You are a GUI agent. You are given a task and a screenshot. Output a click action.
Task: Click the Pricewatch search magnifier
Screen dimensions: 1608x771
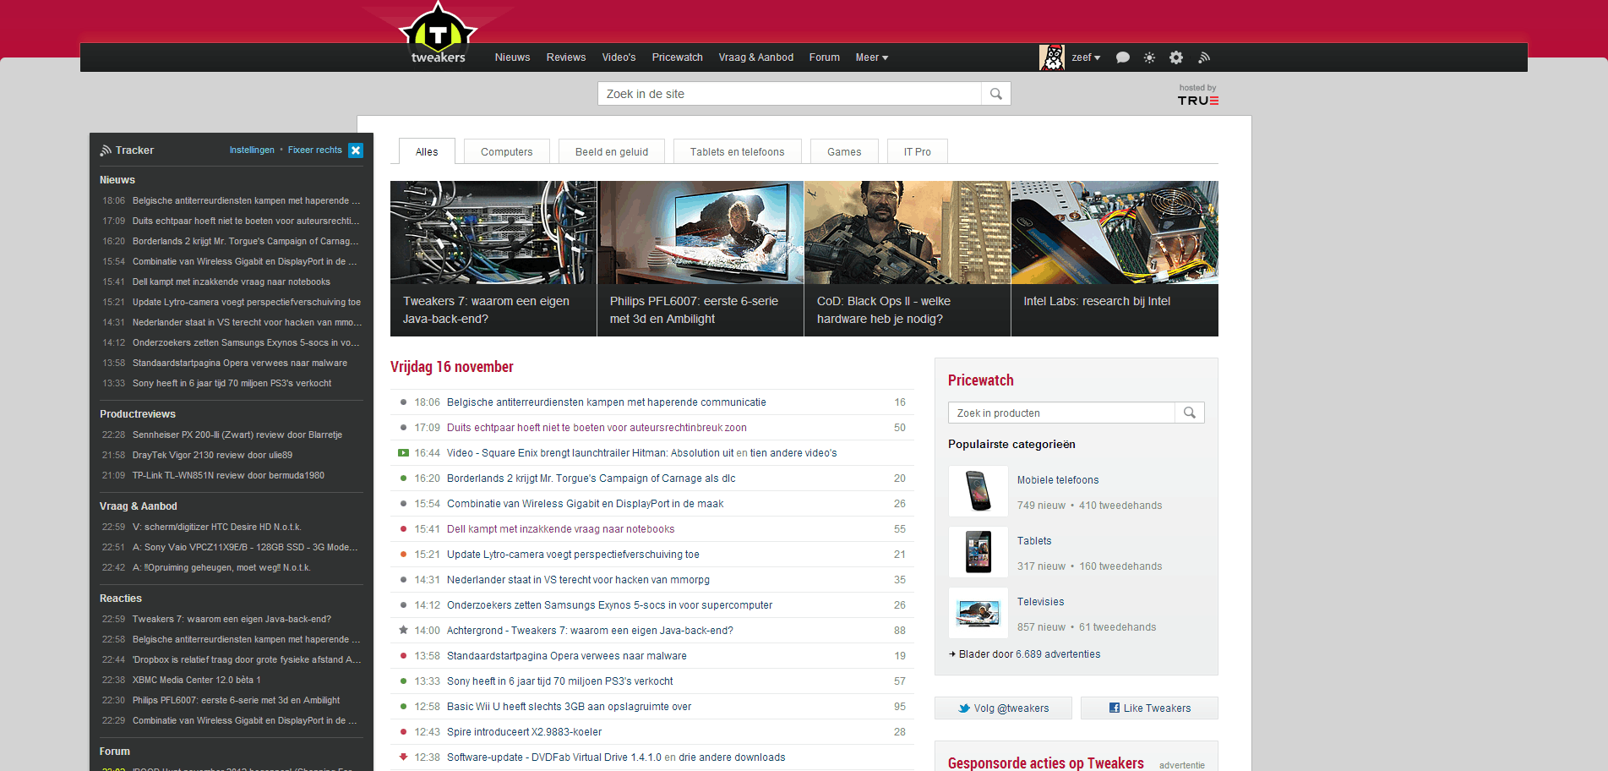point(1190,413)
